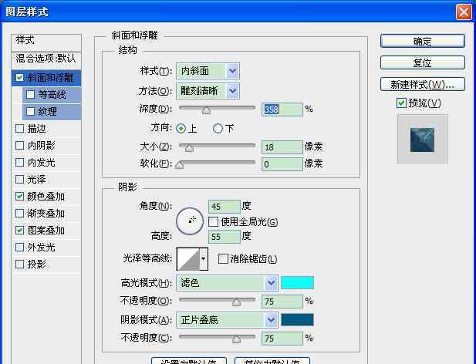476x364 pixels.
Task: Tick the 内阴影 checkbox
Action: (x=20, y=146)
